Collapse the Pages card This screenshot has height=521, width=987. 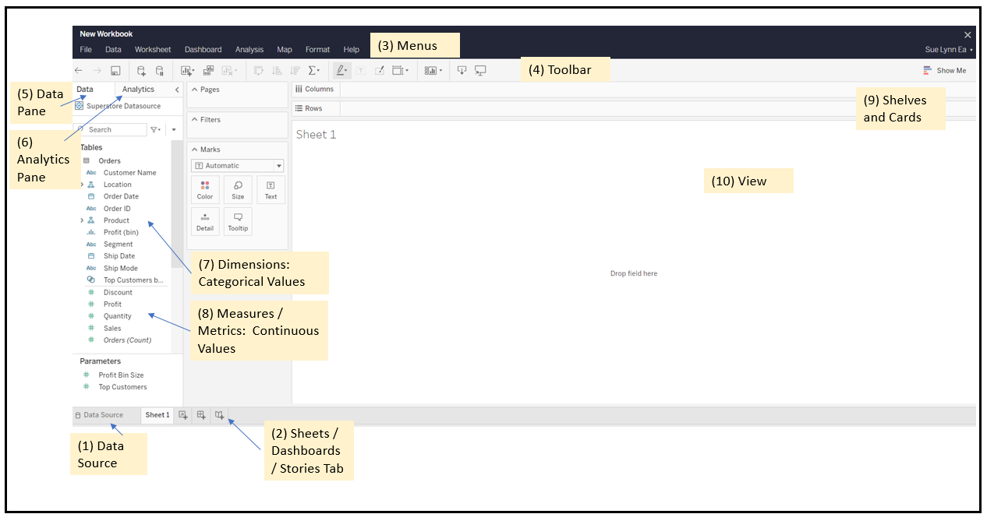pyautogui.click(x=194, y=90)
